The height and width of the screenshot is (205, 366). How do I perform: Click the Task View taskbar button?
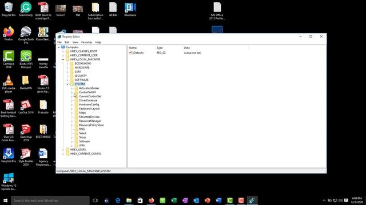point(95,200)
